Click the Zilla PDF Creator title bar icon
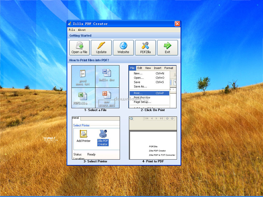 [x=70, y=24]
